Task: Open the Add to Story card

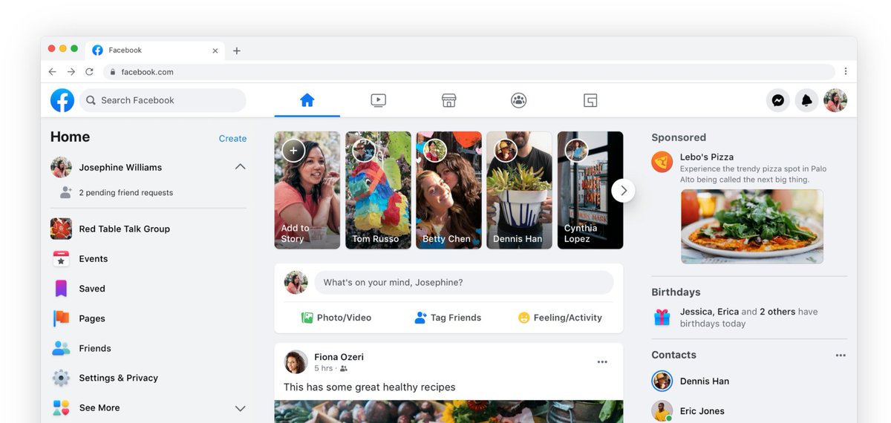Action: (x=307, y=190)
